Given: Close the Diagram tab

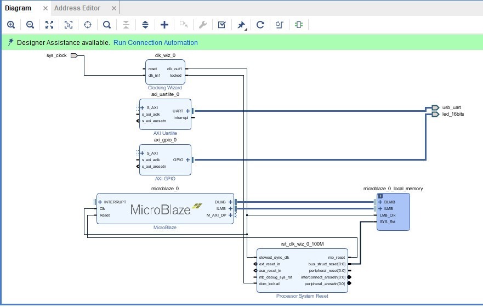Looking at the screenshot, I should click(x=46, y=8).
